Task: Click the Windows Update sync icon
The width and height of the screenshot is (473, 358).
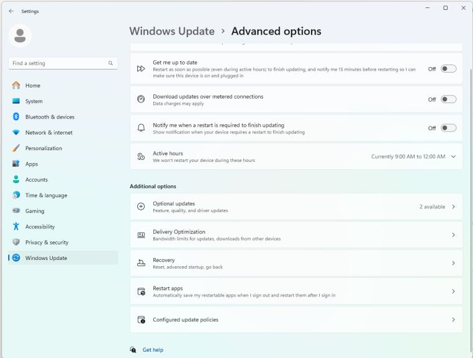Action: 16,258
